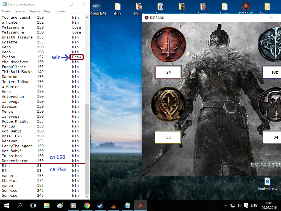Switch to Notepad on the taskbar
281x211 pixels.
coord(127,206)
